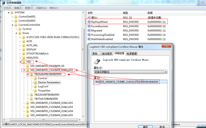The height and width of the screenshot is (128, 206).
Task: Click the REG_SZ type cell
Action: click(127, 17)
